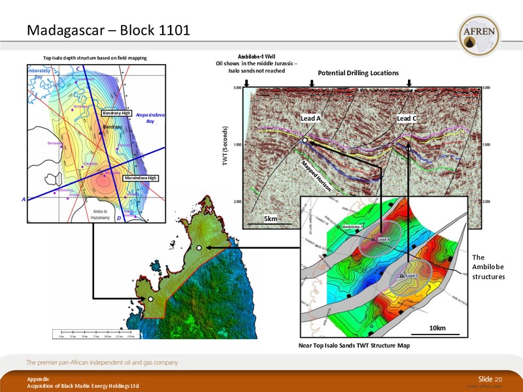Click the '10km' scale label on structure map

point(437,328)
